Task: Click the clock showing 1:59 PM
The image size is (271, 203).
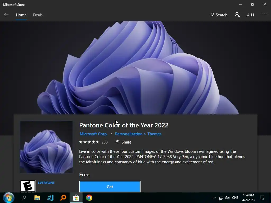Action: click(248, 198)
